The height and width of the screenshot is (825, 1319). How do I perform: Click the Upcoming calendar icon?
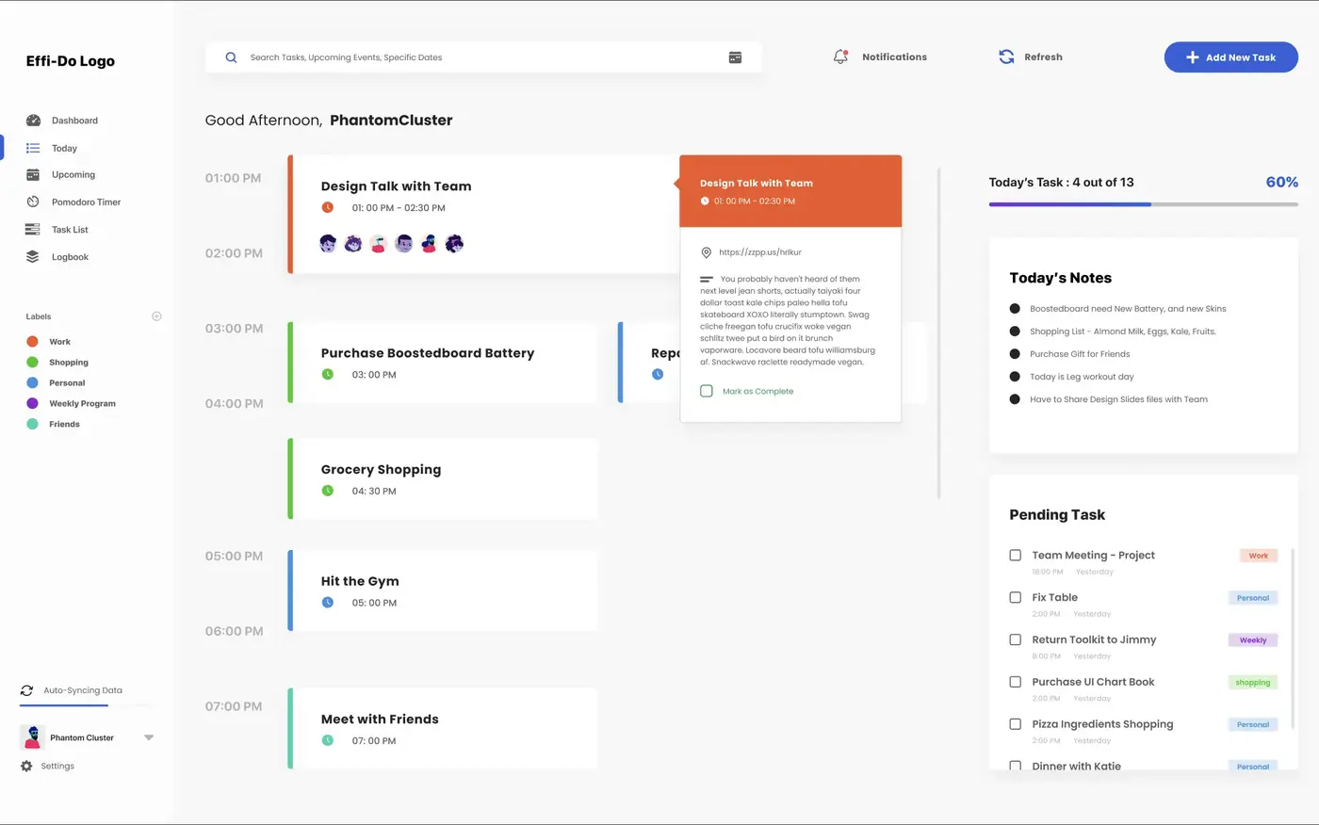pos(33,174)
